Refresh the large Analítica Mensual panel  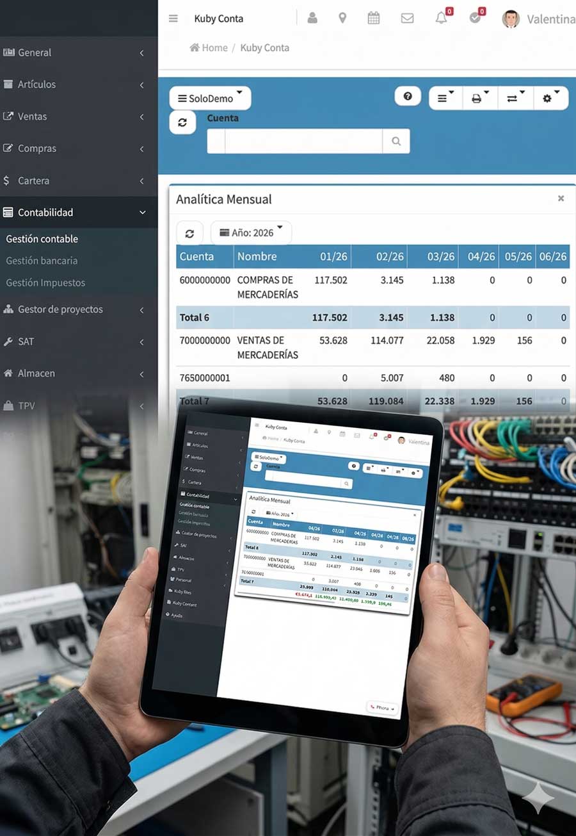click(x=189, y=233)
